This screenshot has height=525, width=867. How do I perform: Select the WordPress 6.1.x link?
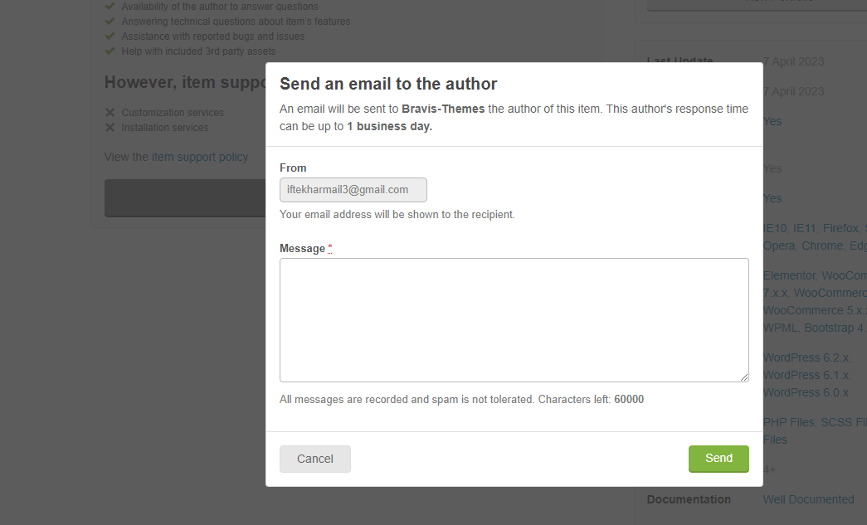click(806, 375)
